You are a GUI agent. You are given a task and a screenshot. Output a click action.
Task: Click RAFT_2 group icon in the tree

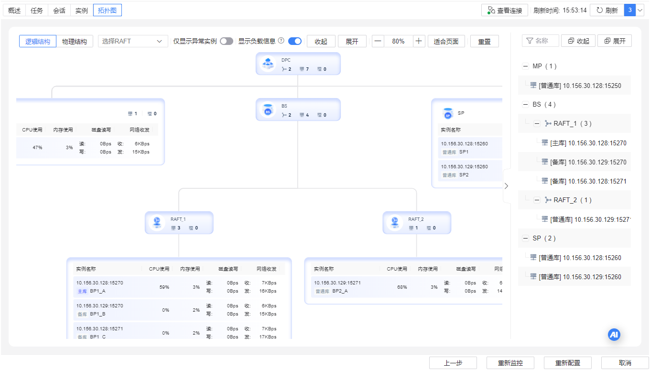(x=548, y=200)
